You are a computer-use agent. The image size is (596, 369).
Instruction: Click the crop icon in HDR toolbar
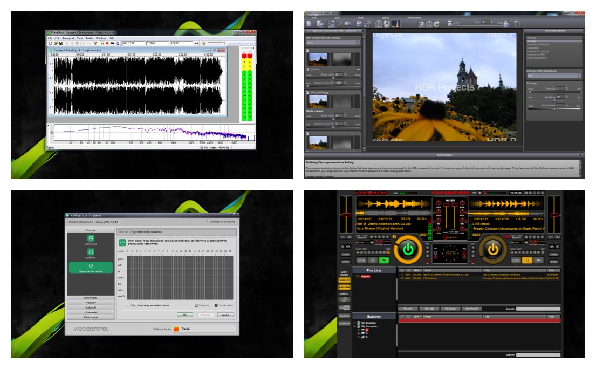517,24
